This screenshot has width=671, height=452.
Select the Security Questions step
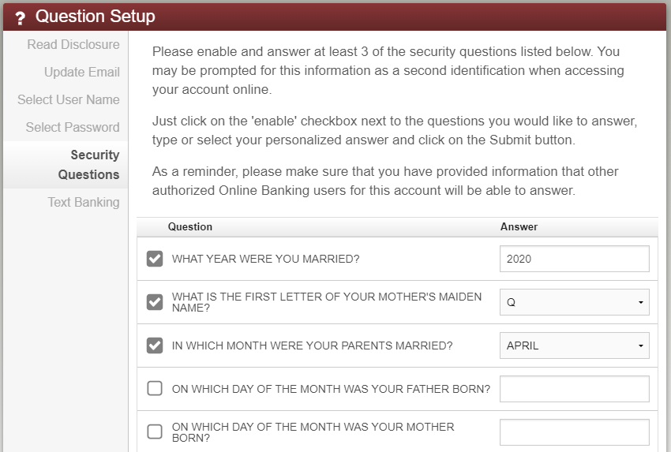click(89, 165)
